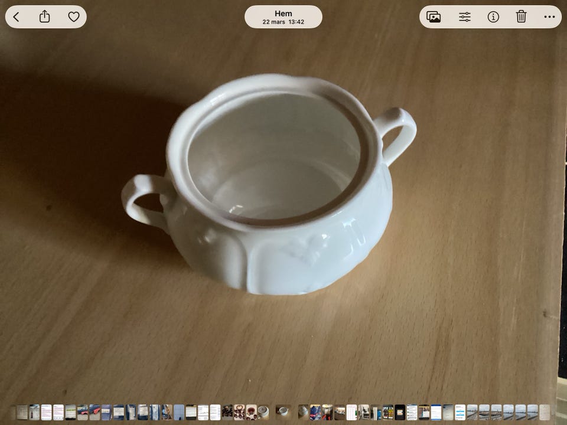
Task: Expand the three-dot more options menu
Action: (549, 17)
